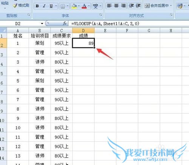Center text horizontally
Screen dimensions: 189x165
(116, 6)
